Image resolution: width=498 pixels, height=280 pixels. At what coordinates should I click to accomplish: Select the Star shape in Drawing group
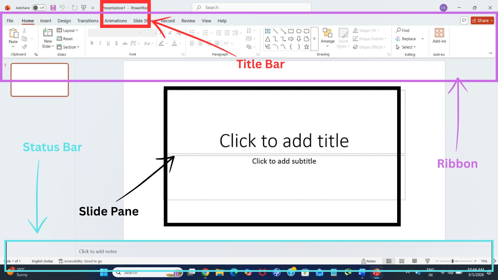(x=307, y=47)
